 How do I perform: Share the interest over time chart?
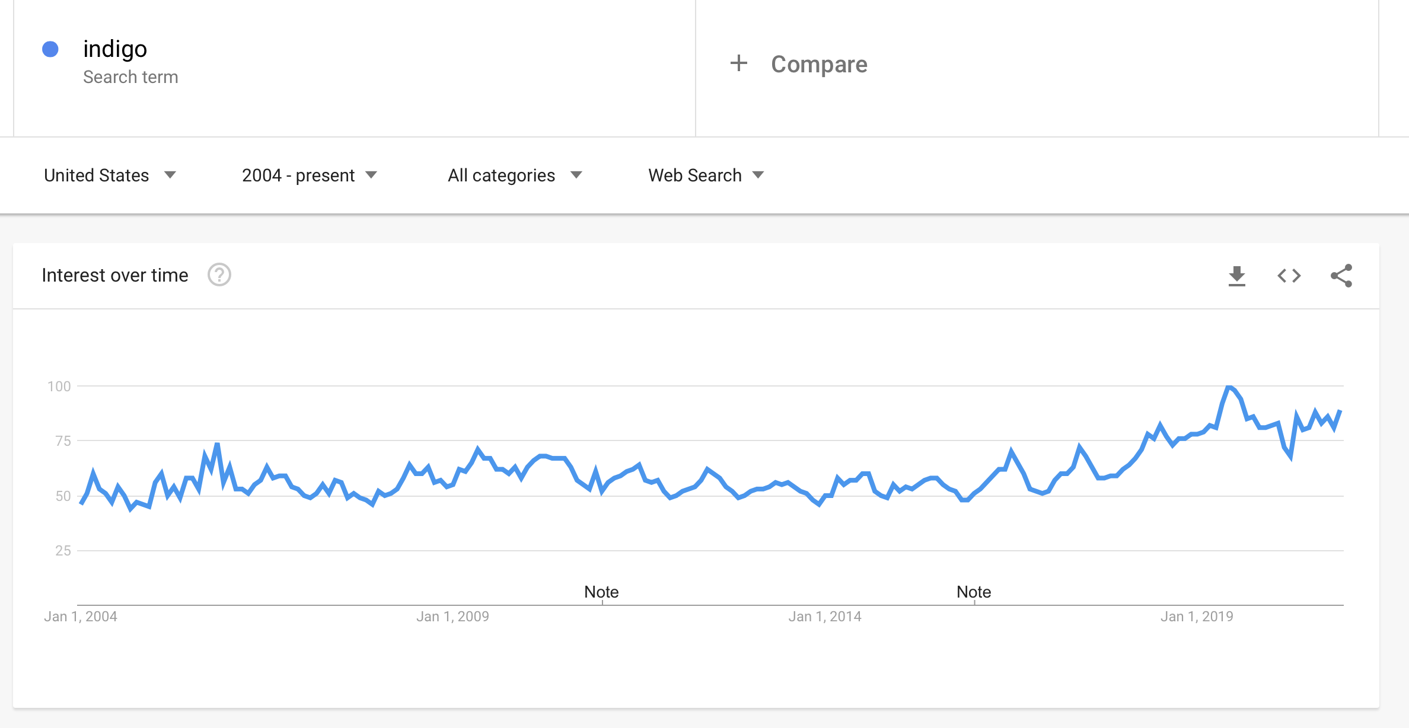click(x=1341, y=276)
